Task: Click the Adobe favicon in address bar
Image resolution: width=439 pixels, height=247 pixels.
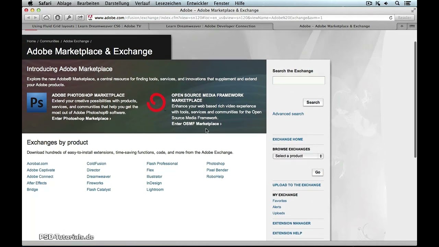Action: tap(90, 17)
